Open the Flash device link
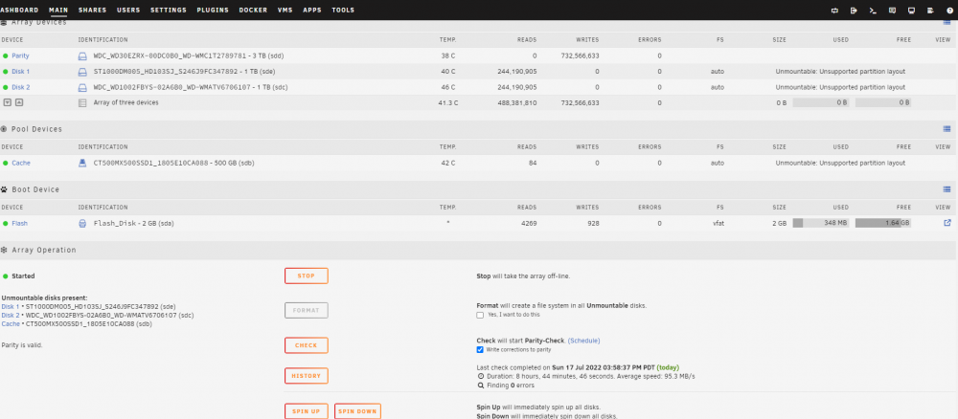The height and width of the screenshot is (419, 958). [19, 224]
